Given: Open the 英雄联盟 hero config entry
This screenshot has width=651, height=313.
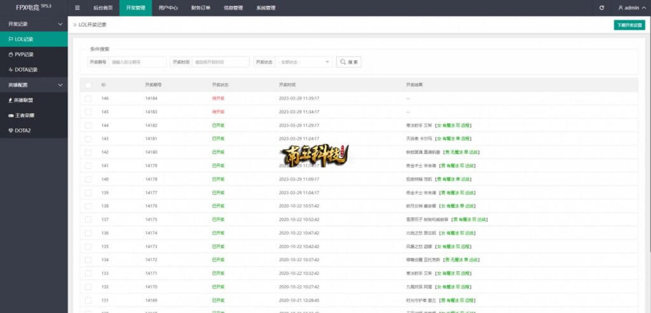Looking at the screenshot, I should [34, 100].
